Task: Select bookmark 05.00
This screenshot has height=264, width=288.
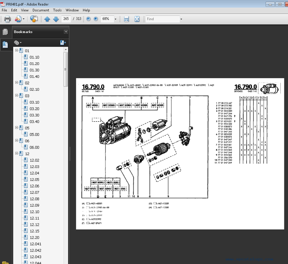Action: tap(34, 135)
